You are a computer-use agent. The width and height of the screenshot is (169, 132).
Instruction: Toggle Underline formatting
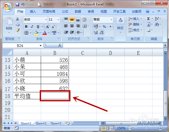(x=38, y=27)
